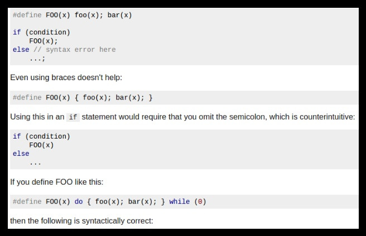Screen dimensions: 366x236
Task: Click 'If you define FOO like this' text
Action: (x=57, y=182)
